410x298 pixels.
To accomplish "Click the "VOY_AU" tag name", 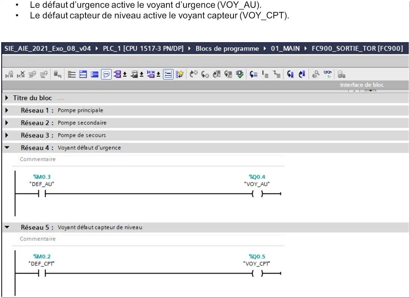I will click(257, 184).
